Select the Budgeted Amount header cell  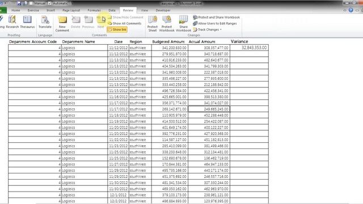coord(170,41)
